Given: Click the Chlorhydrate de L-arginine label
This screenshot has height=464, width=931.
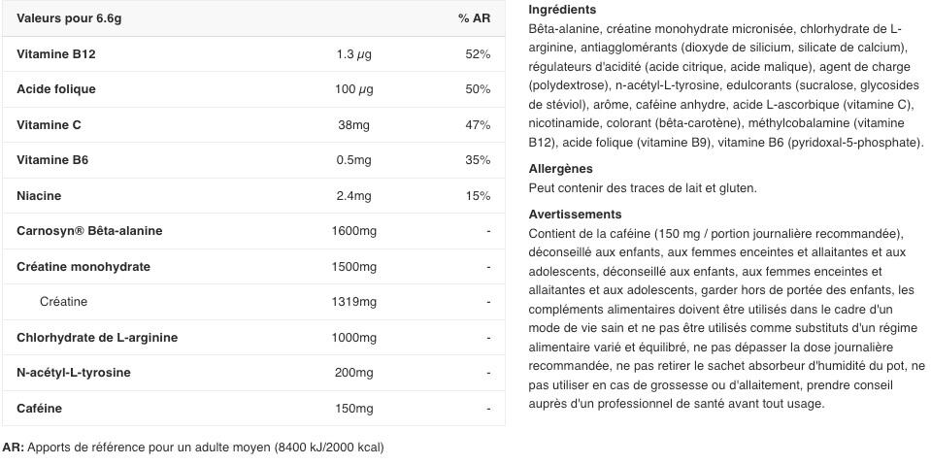Looking at the screenshot, I should tap(97, 338).
